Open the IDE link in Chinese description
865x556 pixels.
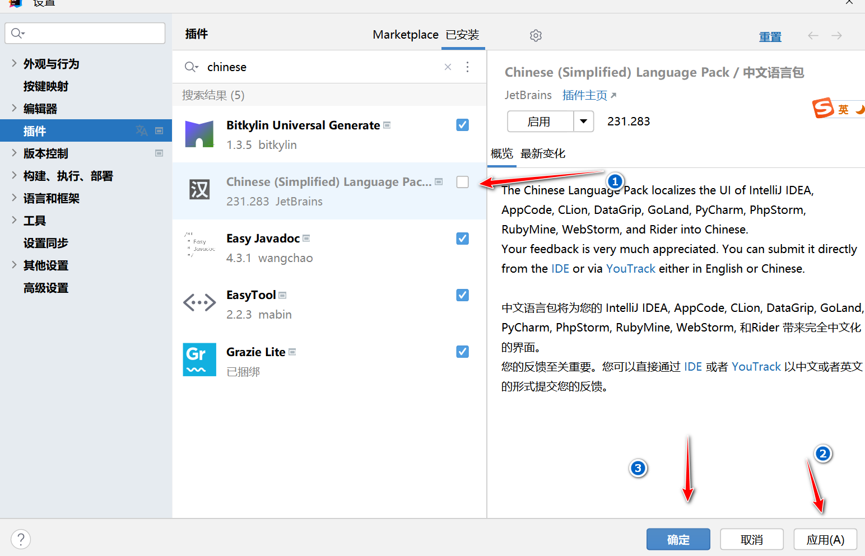(692, 367)
